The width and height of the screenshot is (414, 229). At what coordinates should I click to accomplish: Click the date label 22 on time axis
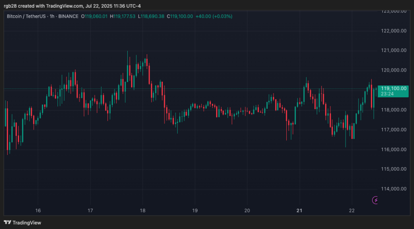352,210
